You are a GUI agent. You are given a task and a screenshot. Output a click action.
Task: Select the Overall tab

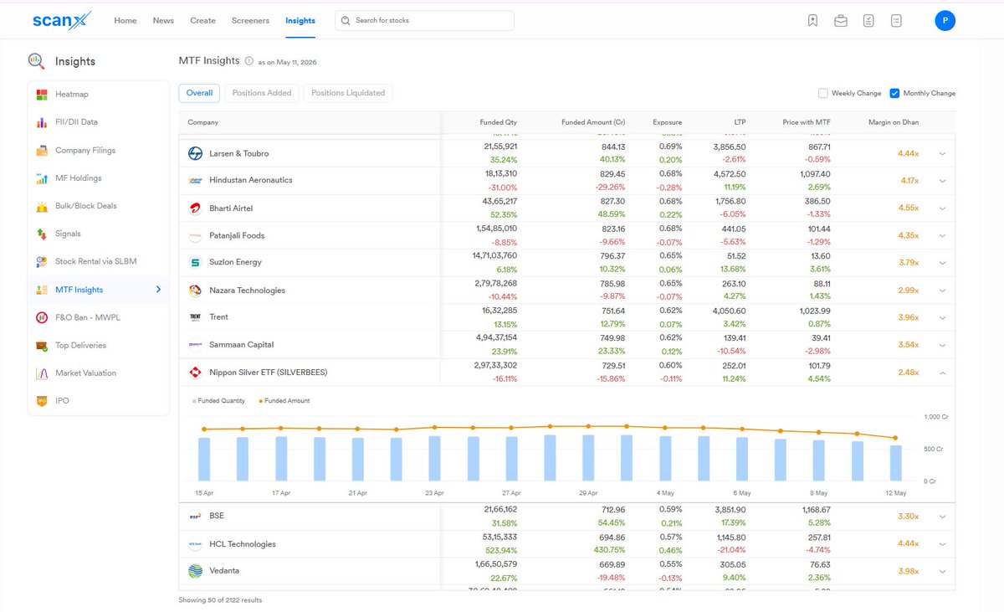pyautogui.click(x=199, y=93)
